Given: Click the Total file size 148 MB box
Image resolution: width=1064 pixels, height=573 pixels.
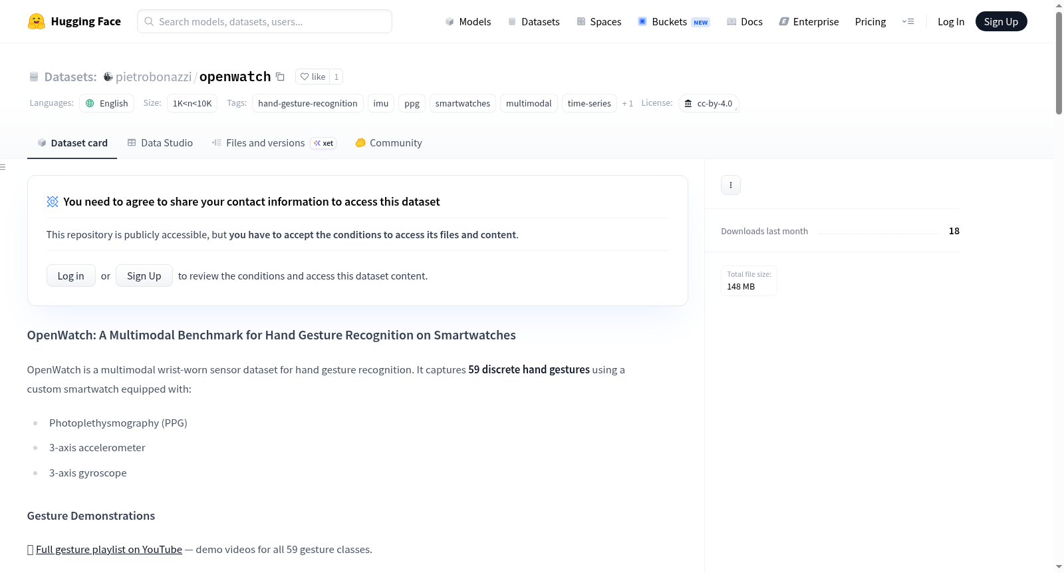Looking at the screenshot, I should (x=749, y=281).
